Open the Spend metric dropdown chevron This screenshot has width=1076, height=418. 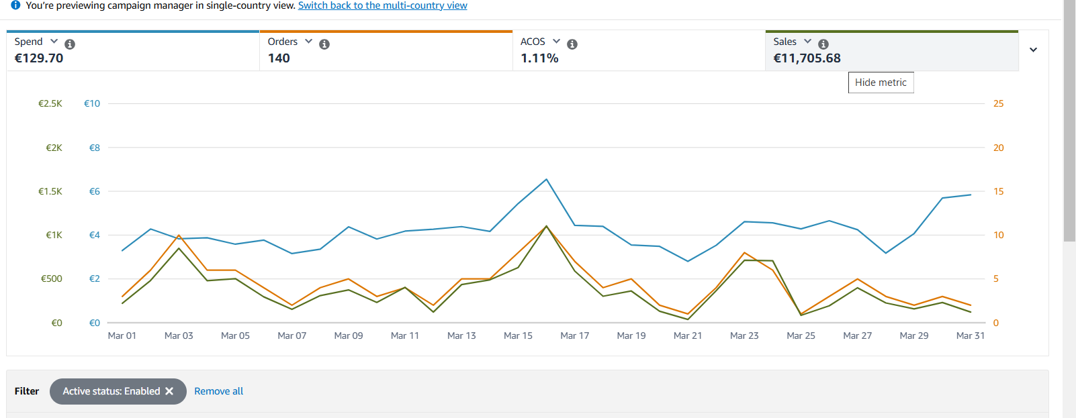click(54, 42)
